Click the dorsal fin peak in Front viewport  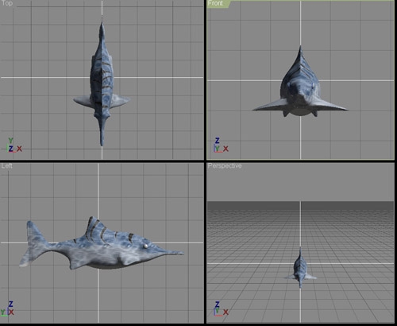300,50
